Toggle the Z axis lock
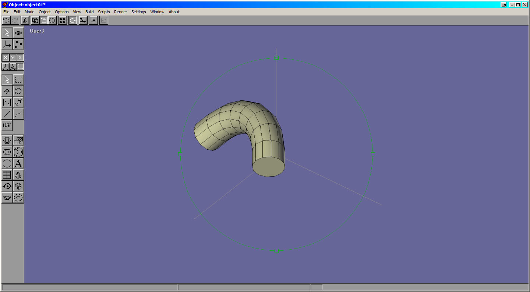530x292 pixels. 20,58
